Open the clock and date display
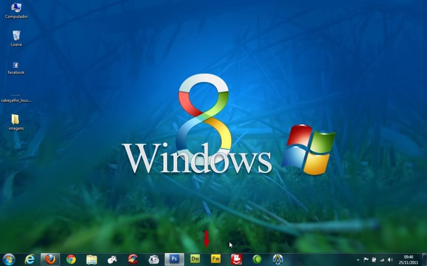This screenshot has width=427, height=266. 409,259
